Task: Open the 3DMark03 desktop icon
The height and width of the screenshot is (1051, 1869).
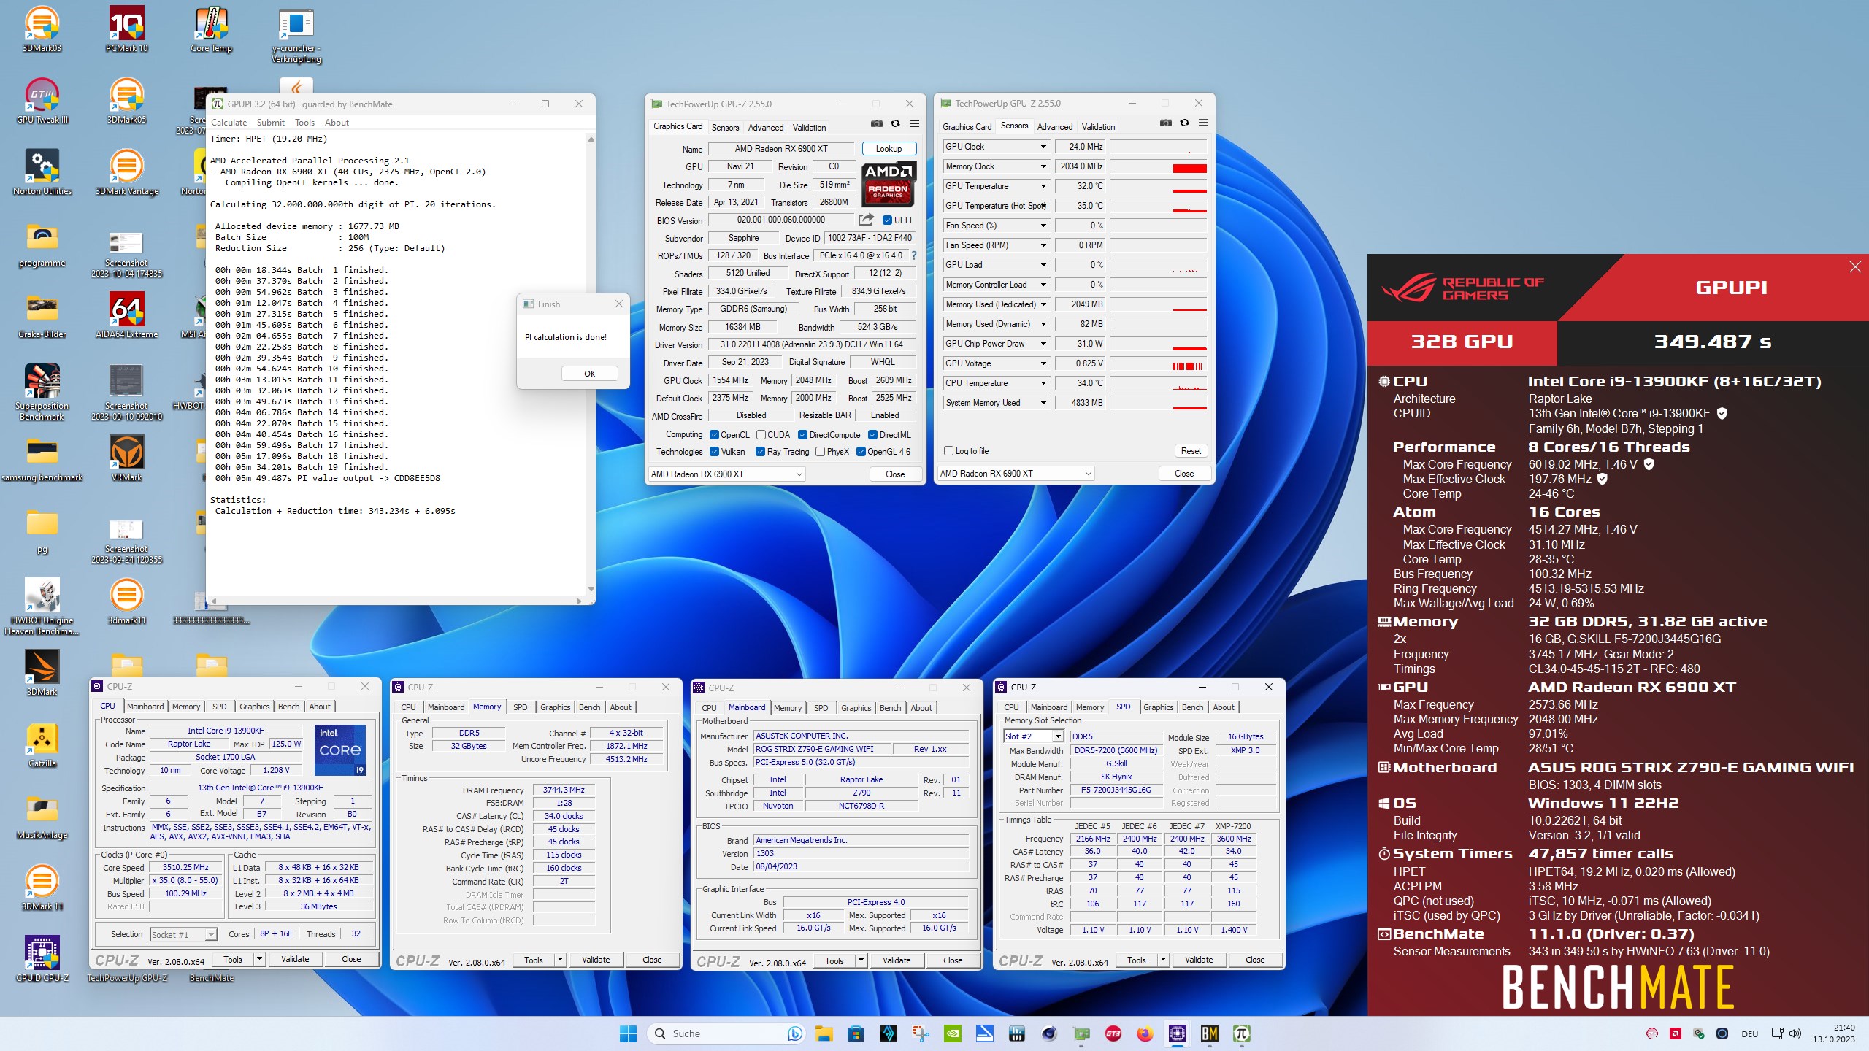Action: coord(42,29)
